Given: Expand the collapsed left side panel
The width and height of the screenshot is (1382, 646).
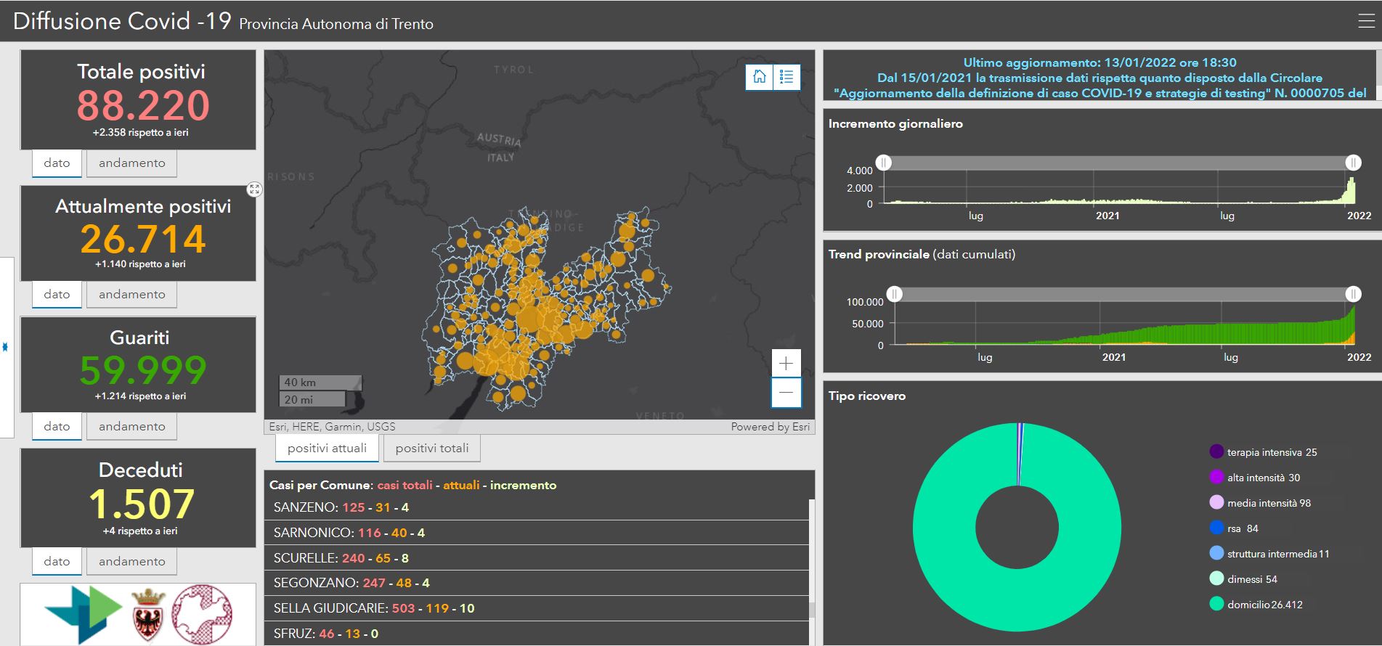Looking at the screenshot, I should click(6, 347).
